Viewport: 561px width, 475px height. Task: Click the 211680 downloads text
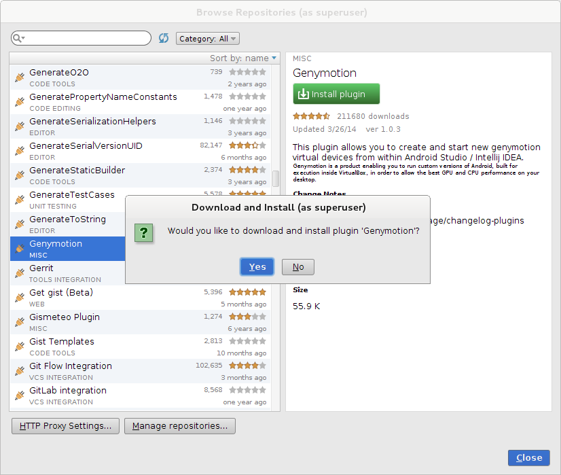coord(373,116)
